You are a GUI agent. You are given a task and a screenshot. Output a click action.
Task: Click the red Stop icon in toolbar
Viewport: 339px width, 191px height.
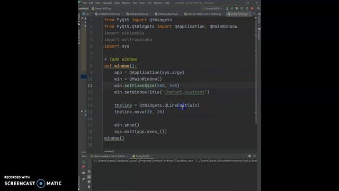pyautogui.click(x=252, y=8)
